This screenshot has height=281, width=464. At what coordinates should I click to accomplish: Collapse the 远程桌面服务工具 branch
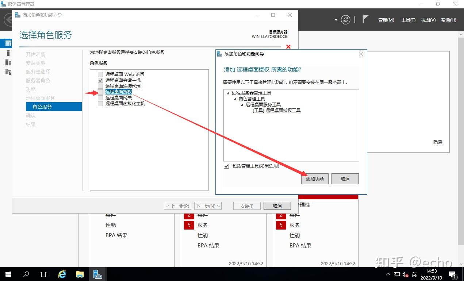click(241, 104)
